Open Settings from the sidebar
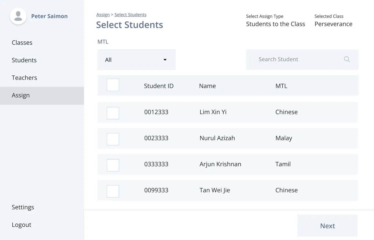The height and width of the screenshot is (240, 374). (23, 207)
